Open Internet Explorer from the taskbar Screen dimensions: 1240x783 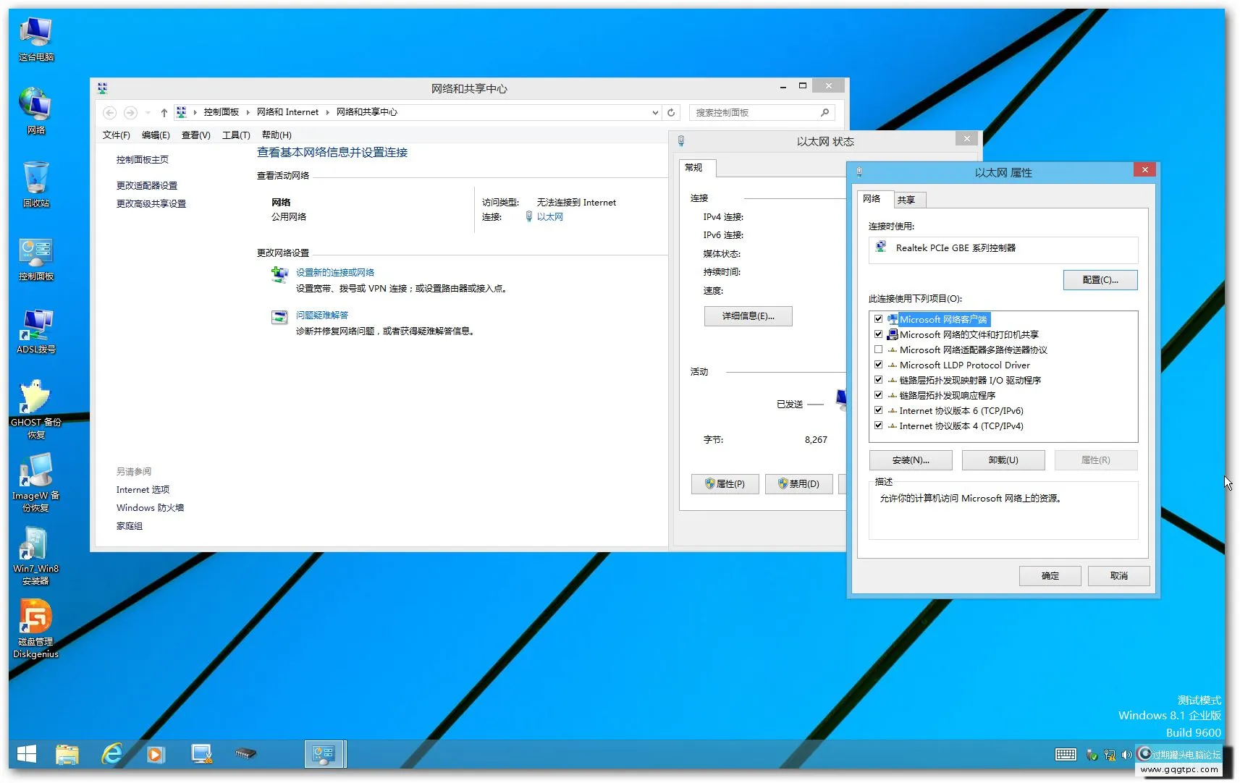coord(112,754)
